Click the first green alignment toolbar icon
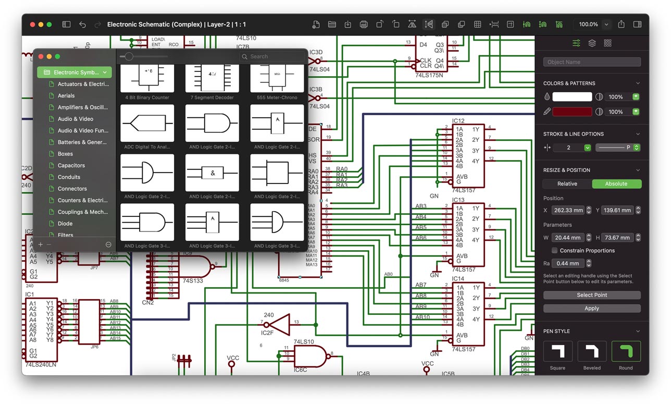This screenshot has height=404, width=671. [x=527, y=24]
